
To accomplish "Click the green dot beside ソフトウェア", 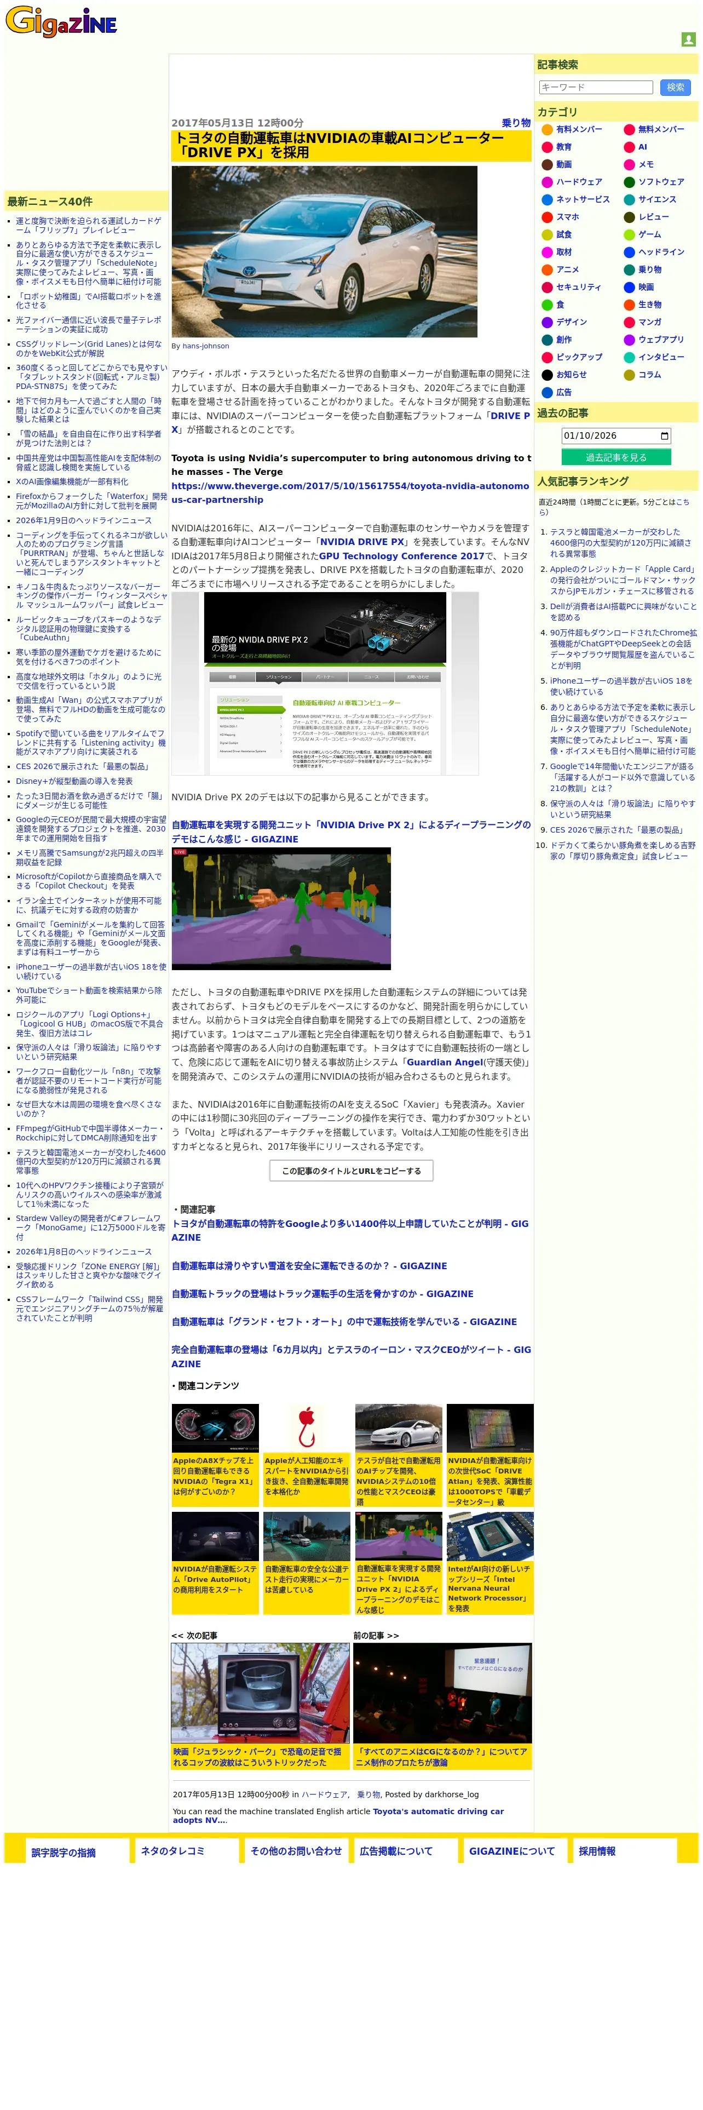I will pyautogui.click(x=629, y=182).
